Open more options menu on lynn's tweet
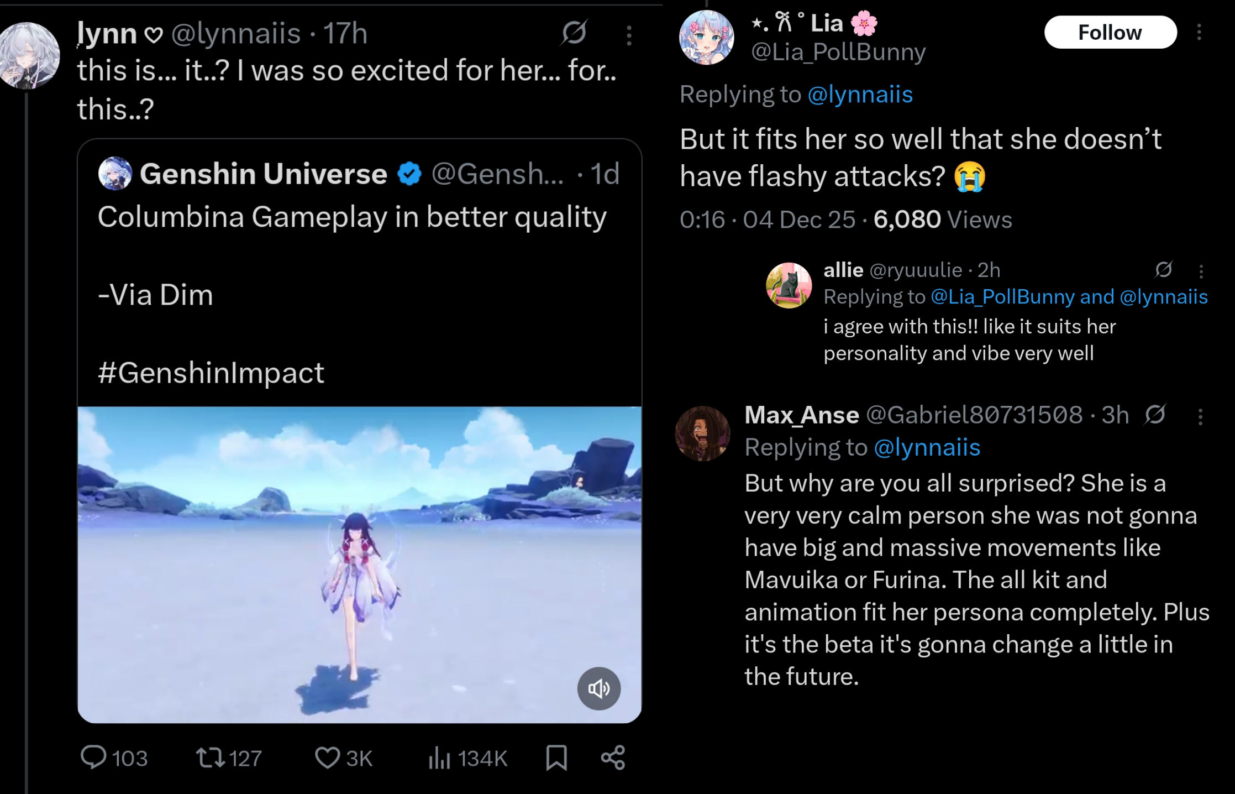The width and height of the screenshot is (1235, 794). pos(629,35)
